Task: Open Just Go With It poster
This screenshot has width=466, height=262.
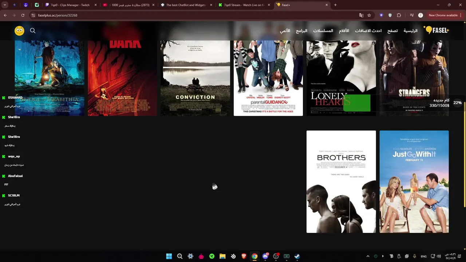Action: tap(414, 182)
